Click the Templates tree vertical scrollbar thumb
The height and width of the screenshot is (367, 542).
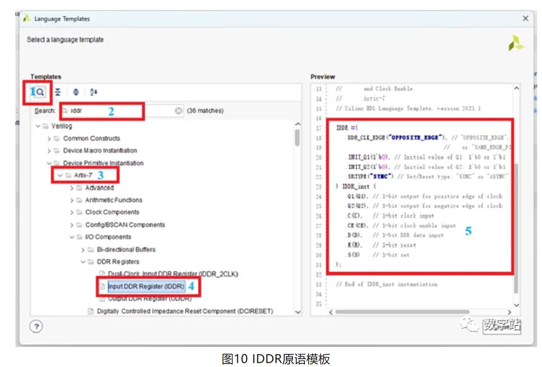coord(297,138)
